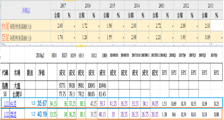Select the 2017 year header cell
Image resolution: width=224 pixels, height=120 pixels.
tap(63, 6)
